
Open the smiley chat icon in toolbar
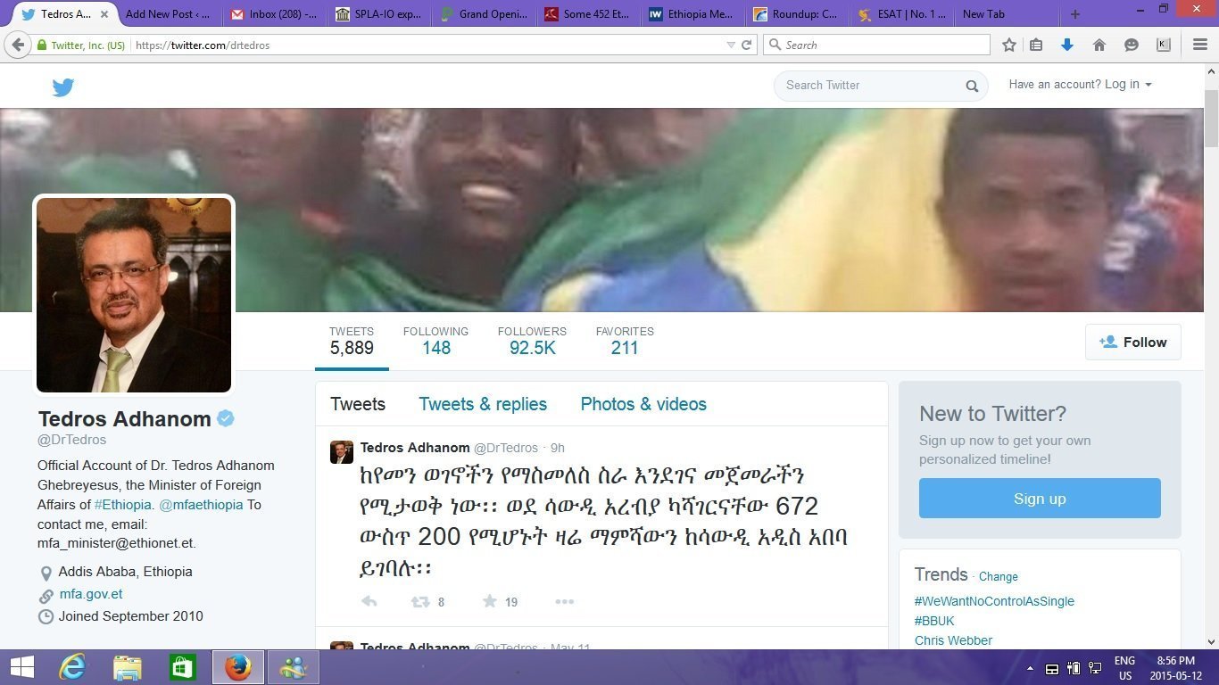click(x=1132, y=45)
